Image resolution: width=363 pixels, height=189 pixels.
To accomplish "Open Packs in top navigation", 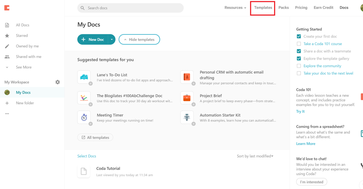I will pos(283,8).
